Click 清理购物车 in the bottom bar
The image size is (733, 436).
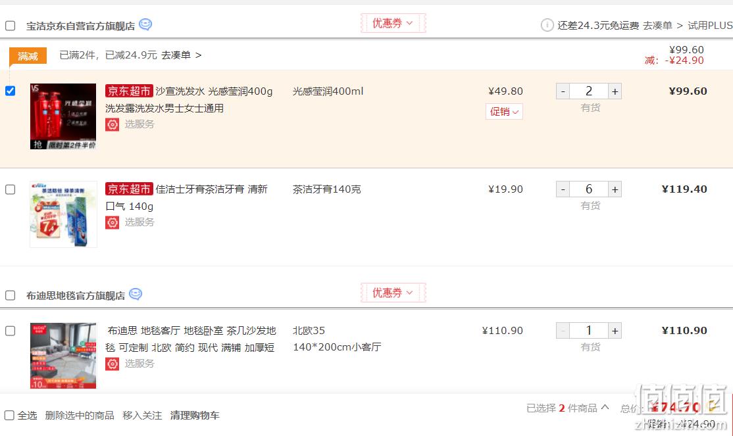[195, 416]
